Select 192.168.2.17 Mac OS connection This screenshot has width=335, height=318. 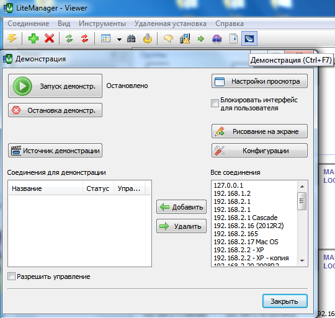pyautogui.click(x=246, y=242)
